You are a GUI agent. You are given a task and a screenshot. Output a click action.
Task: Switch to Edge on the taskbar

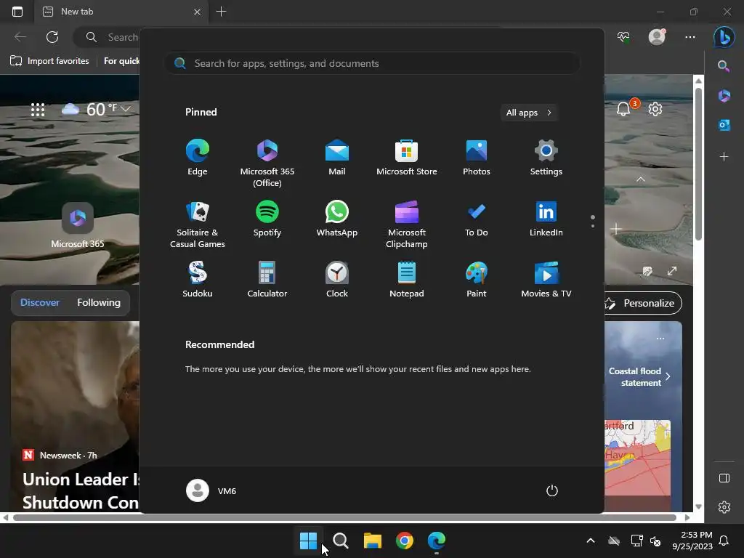point(437,540)
